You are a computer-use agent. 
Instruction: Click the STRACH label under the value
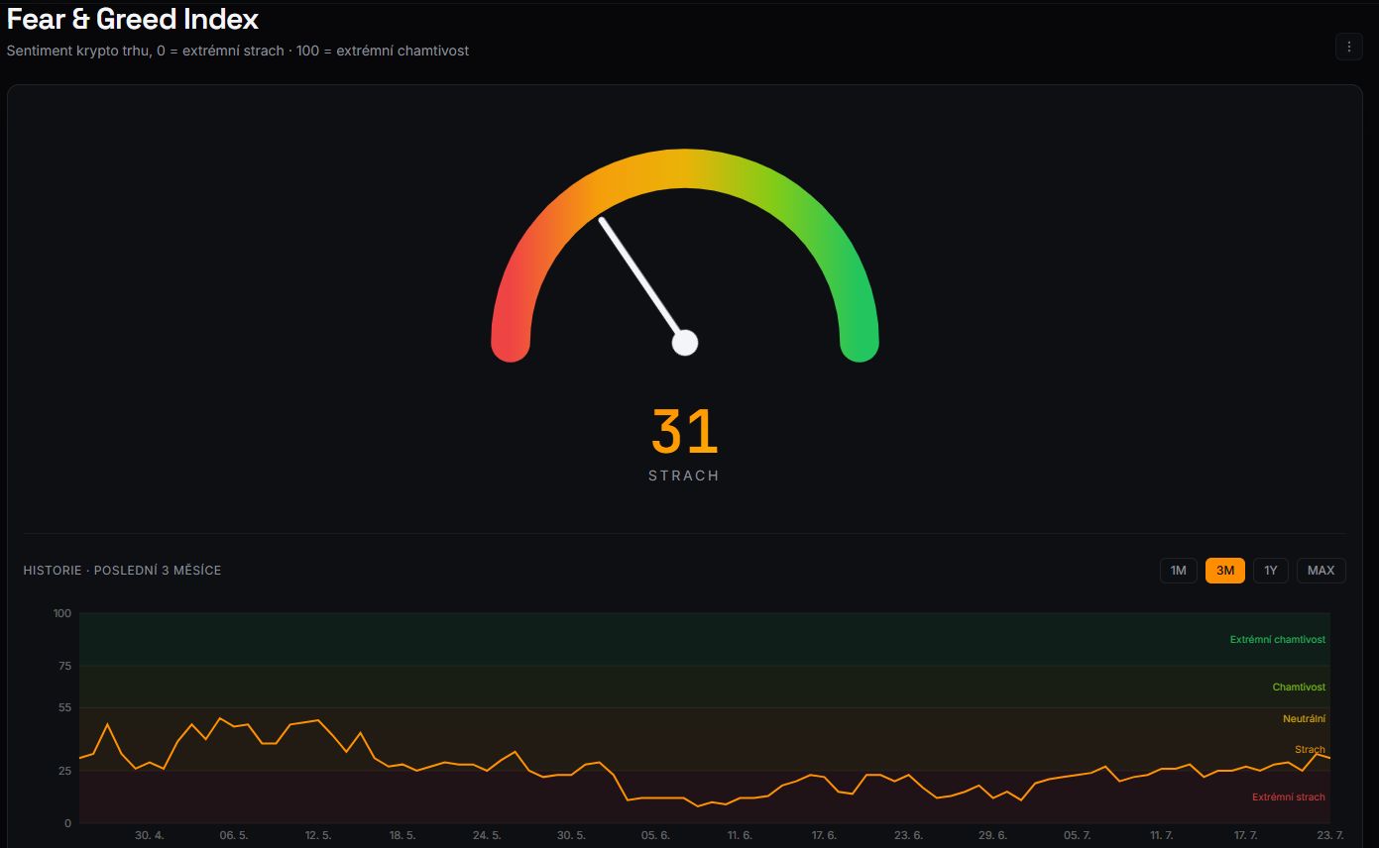tap(684, 476)
